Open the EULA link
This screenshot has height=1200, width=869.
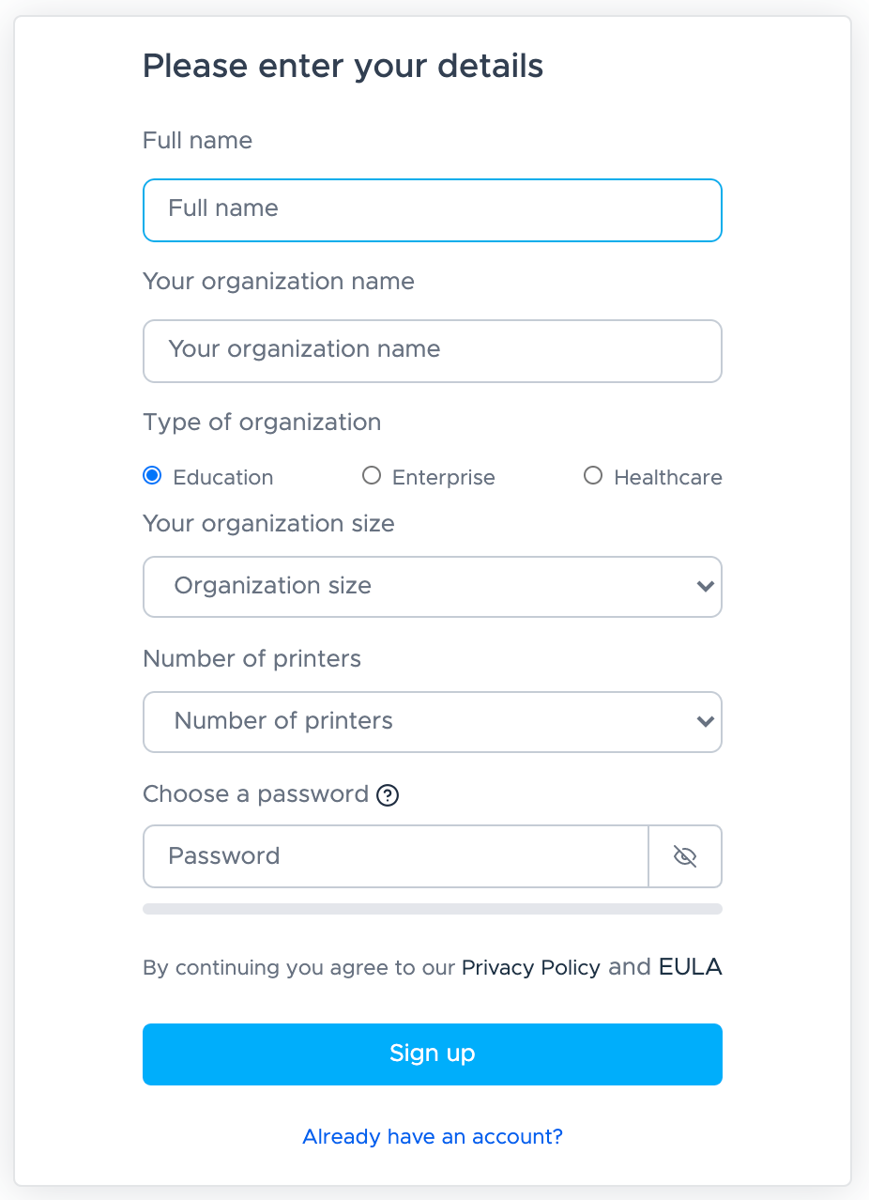[692, 967]
